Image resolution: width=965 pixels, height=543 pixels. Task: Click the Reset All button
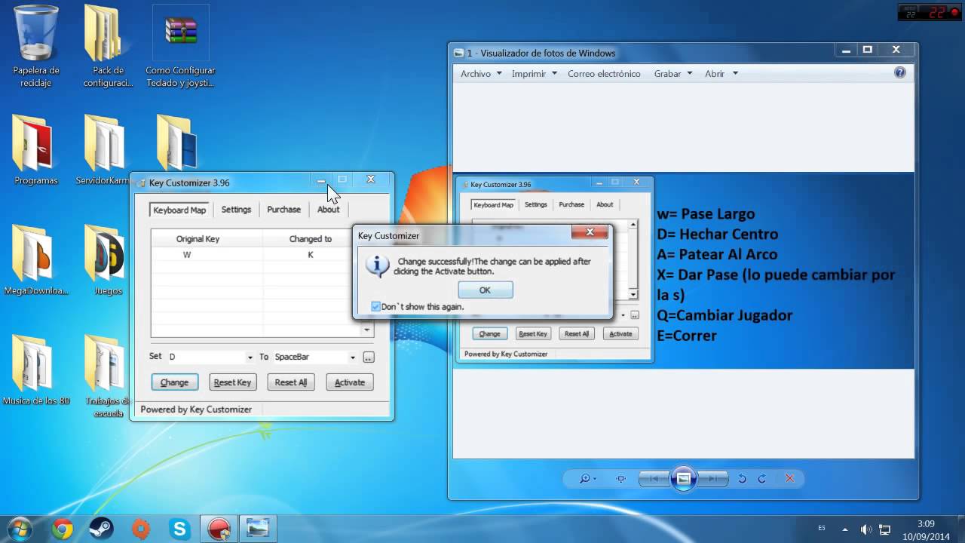(291, 382)
